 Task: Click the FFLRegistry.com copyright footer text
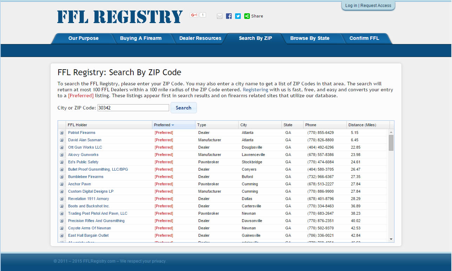click(110, 261)
